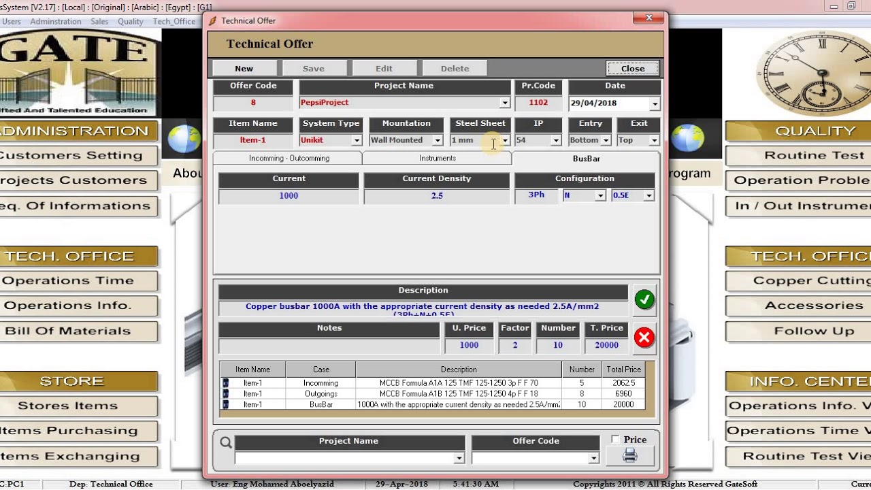Enable the Price checkbox

point(616,440)
